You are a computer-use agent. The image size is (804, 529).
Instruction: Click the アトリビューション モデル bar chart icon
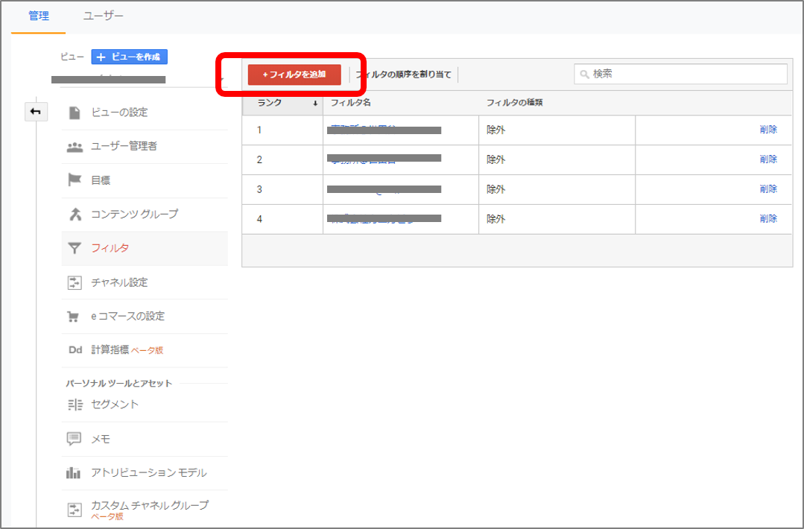[74, 473]
